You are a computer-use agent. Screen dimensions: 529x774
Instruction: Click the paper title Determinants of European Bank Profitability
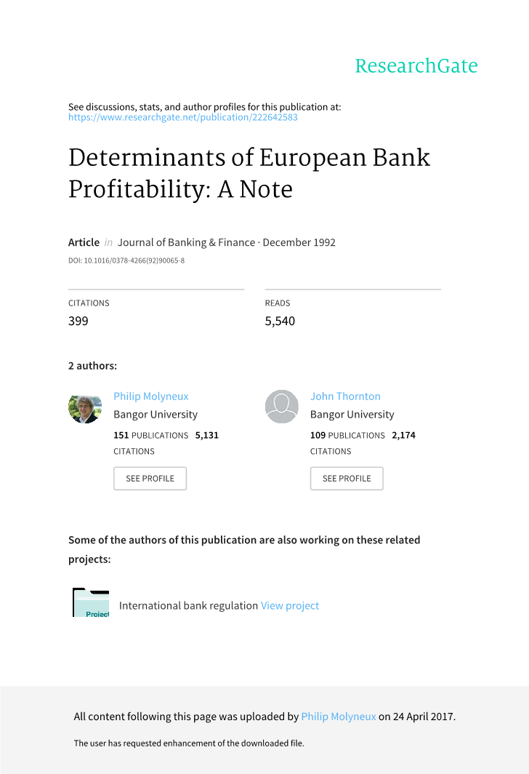click(x=249, y=173)
